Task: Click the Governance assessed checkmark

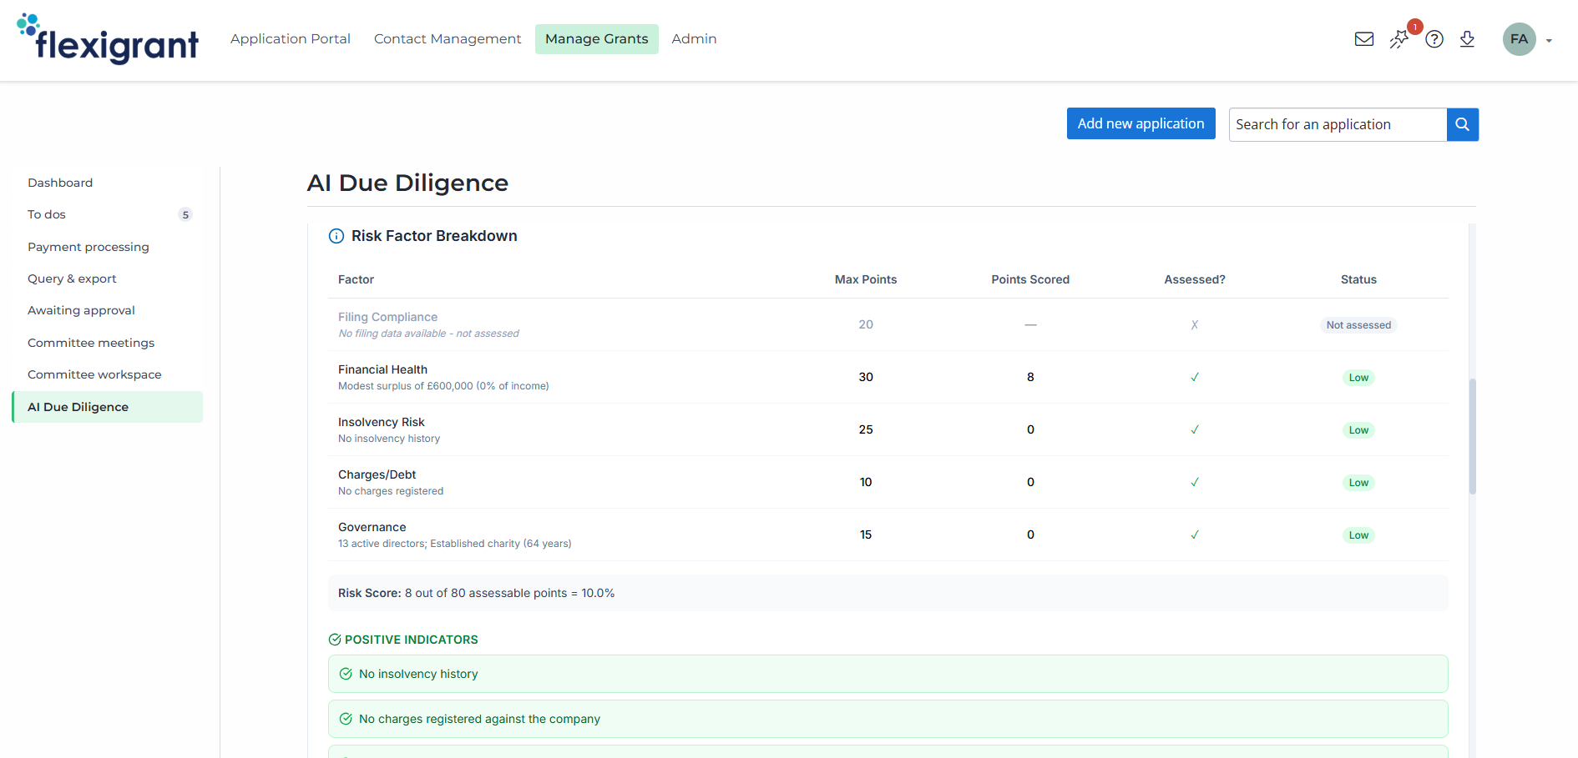Action: (x=1195, y=535)
